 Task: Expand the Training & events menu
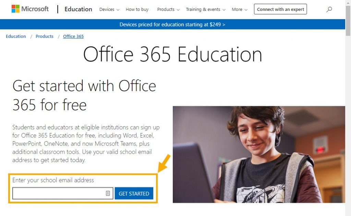pyautogui.click(x=206, y=9)
